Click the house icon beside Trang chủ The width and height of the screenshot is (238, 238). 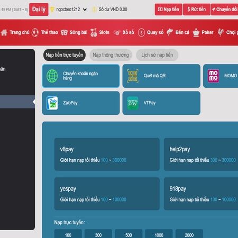(4, 32)
